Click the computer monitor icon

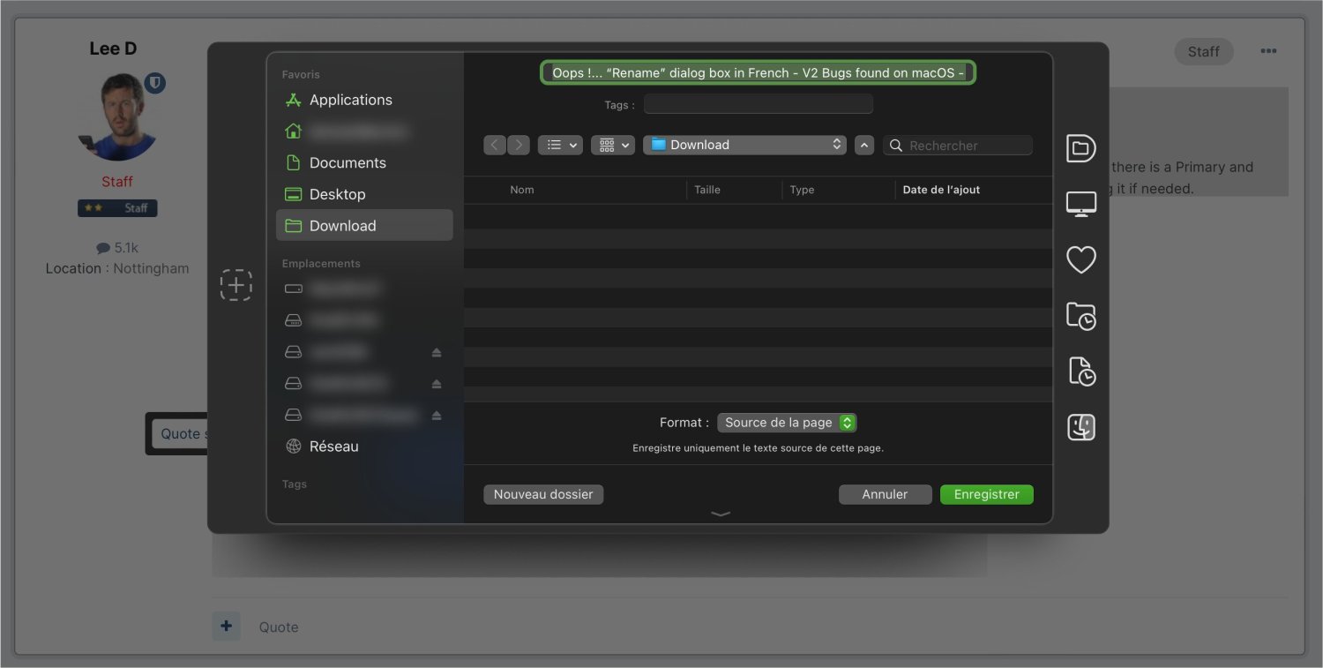(1081, 204)
